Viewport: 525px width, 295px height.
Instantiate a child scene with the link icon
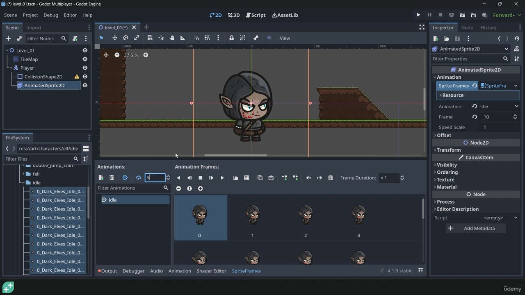click(19, 39)
